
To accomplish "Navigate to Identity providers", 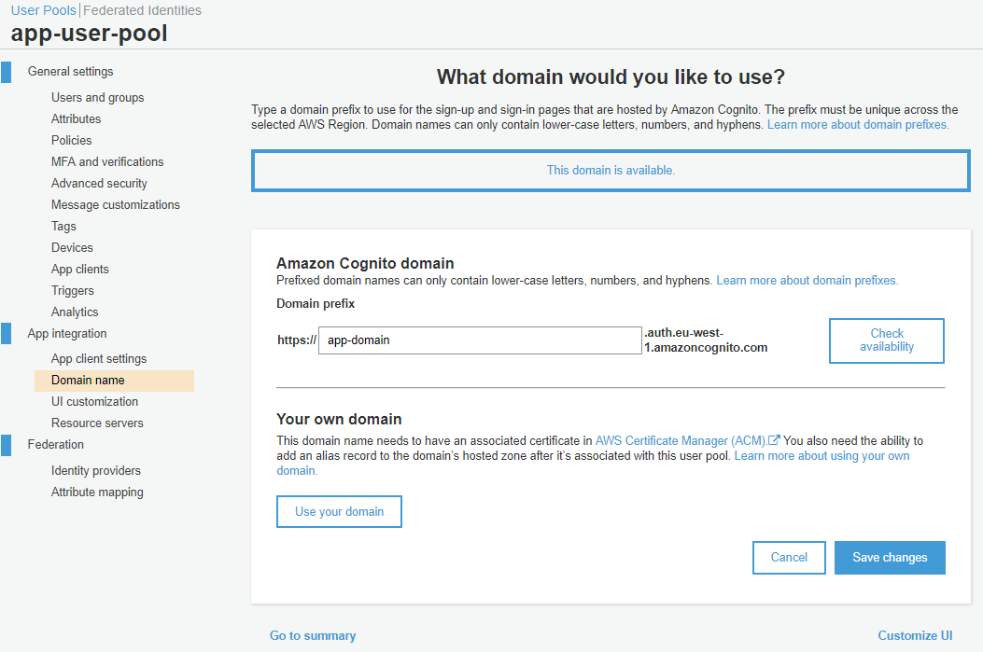I will (96, 470).
